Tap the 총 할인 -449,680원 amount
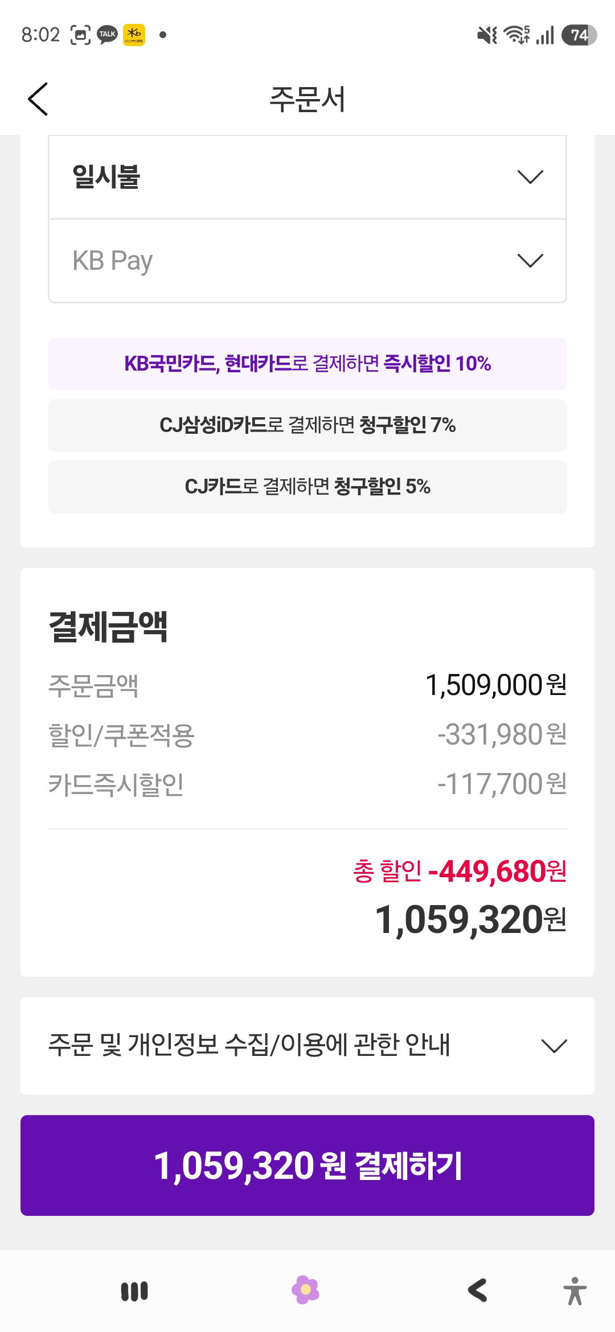Viewport: 615px width, 1332px height. (460, 871)
